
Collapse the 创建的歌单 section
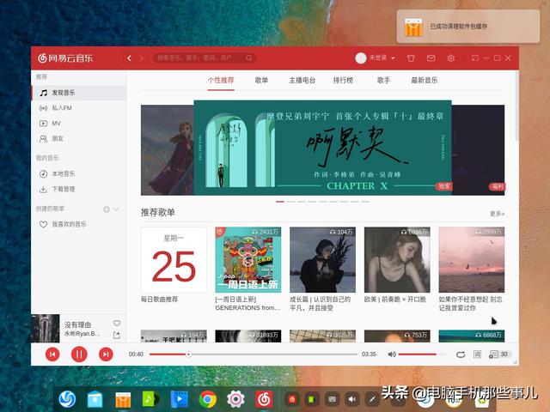117,209
